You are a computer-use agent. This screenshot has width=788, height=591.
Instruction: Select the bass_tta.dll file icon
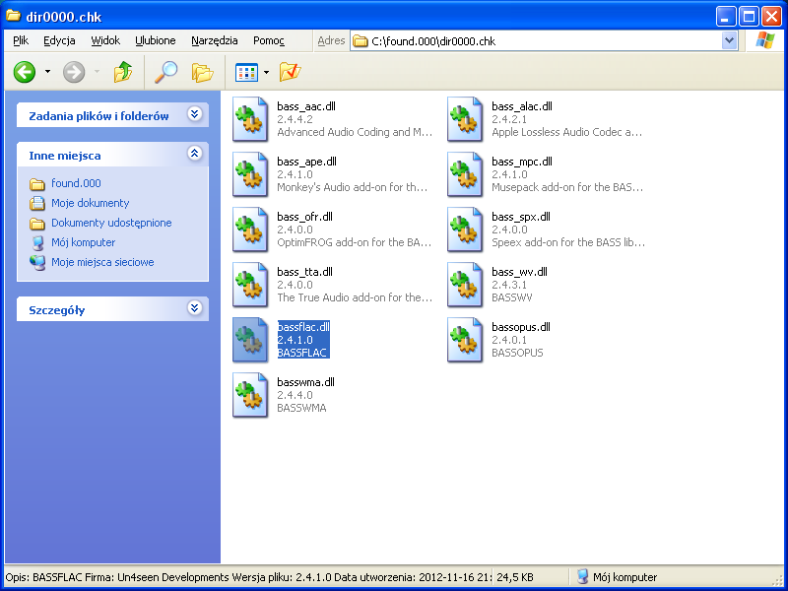pyautogui.click(x=250, y=285)
